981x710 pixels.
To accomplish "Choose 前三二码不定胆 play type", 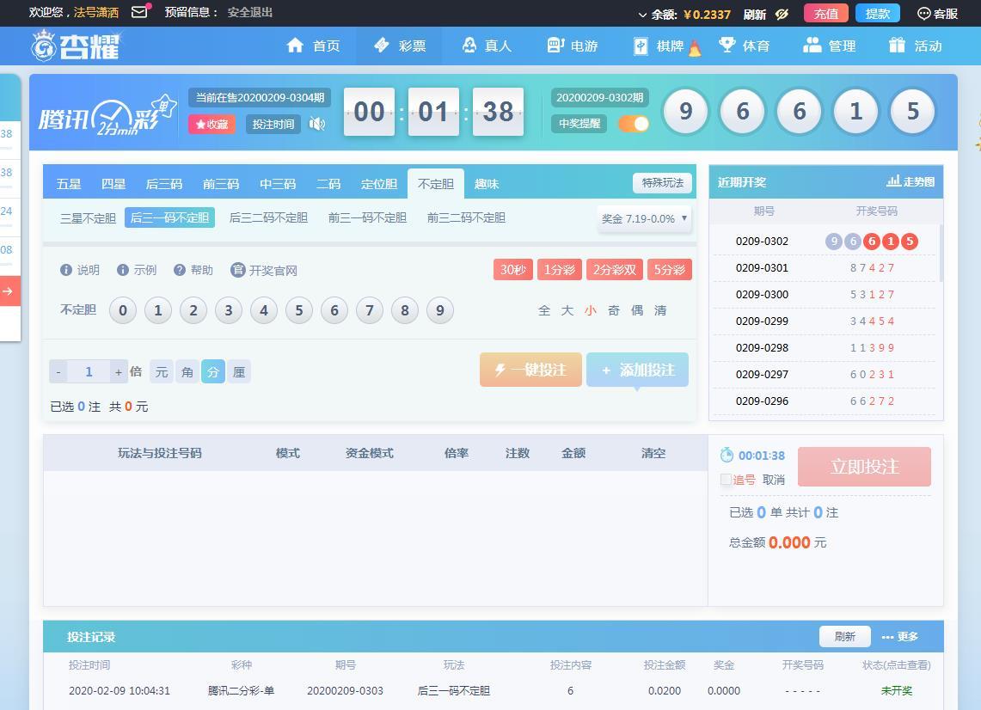I will 466,217.
